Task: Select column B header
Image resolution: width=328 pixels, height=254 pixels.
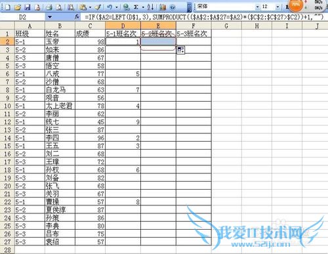Action: [60, 26]
